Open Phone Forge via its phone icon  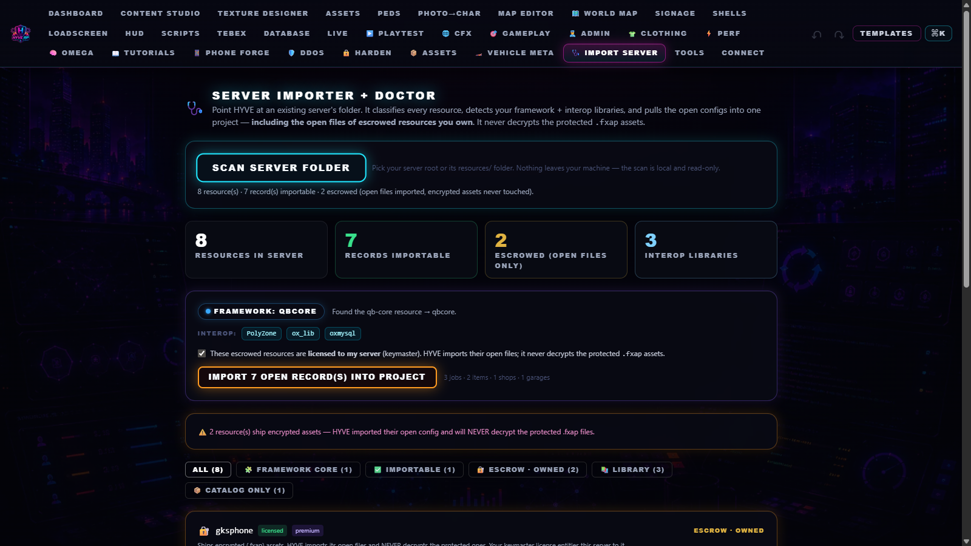(197, 53)
